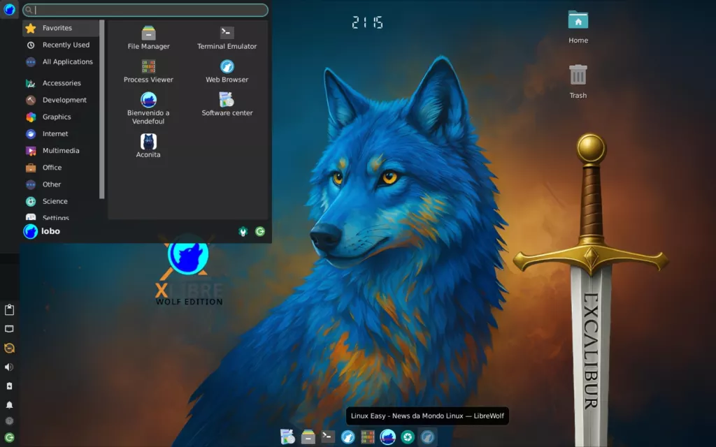
Task: Open the Office category
Action: pyautogui.click(x=61, y=168)
